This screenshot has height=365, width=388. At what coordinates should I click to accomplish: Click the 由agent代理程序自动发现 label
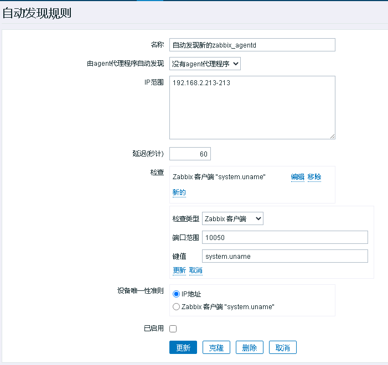tap(125, 64)
